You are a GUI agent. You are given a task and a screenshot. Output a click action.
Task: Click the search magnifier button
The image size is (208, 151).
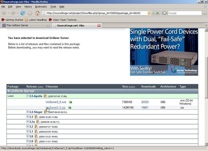(204, 13)
